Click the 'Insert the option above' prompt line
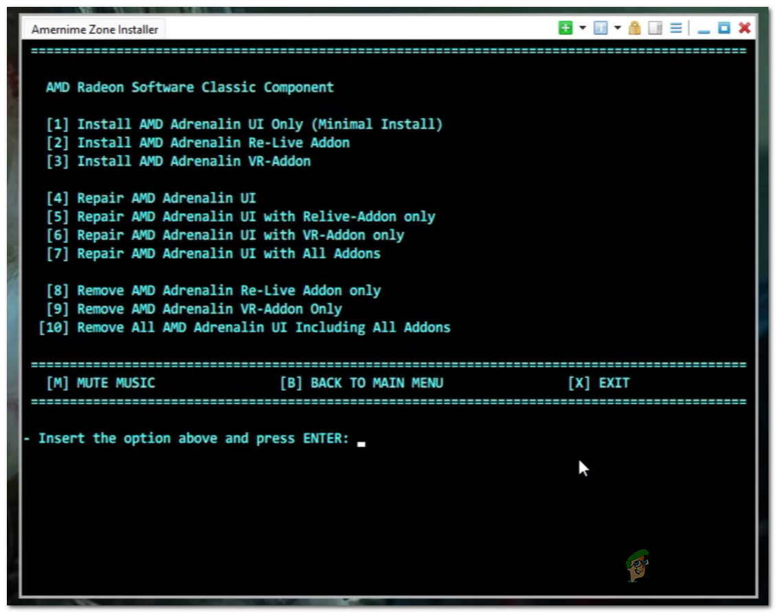The width and height of the screenshot is (776, 613). [x=194, y=438]
